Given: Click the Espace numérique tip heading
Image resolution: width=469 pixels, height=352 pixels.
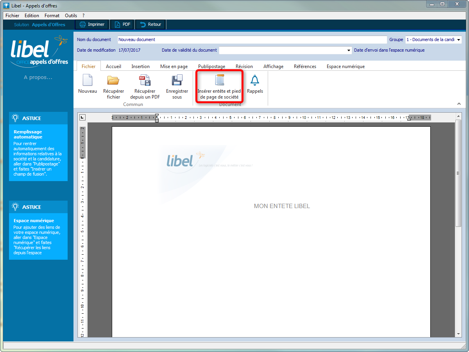Looking at the screenshot, I should 34,221.
